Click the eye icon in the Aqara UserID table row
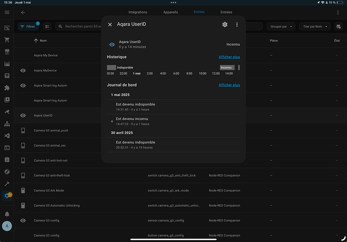347x242 pixels. pos(23,115)
